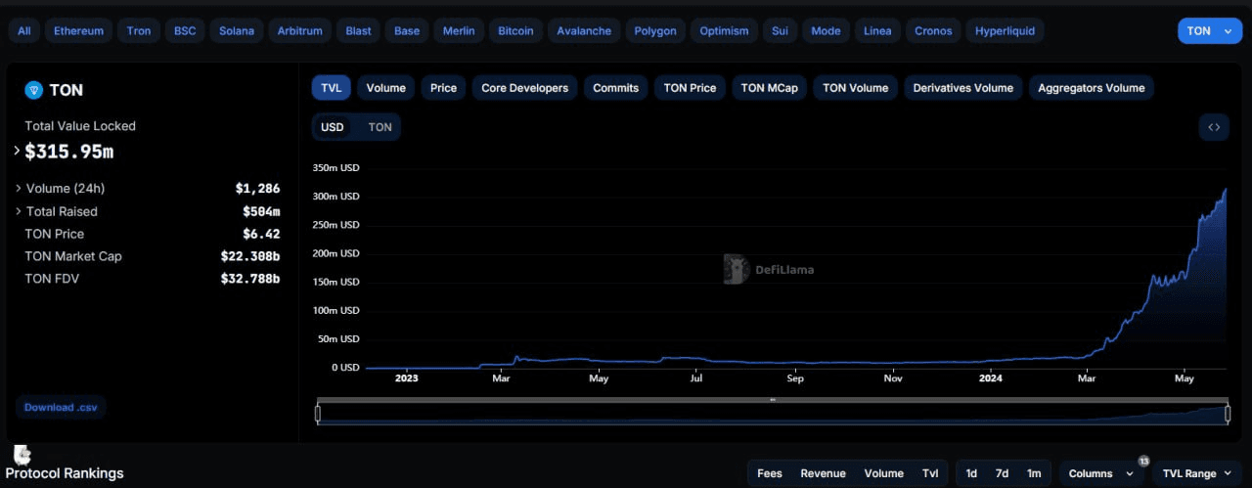This screenshot has width=1252, height=488.
Task: Choose the Merlin chain
Action: (x=459, y=31)
